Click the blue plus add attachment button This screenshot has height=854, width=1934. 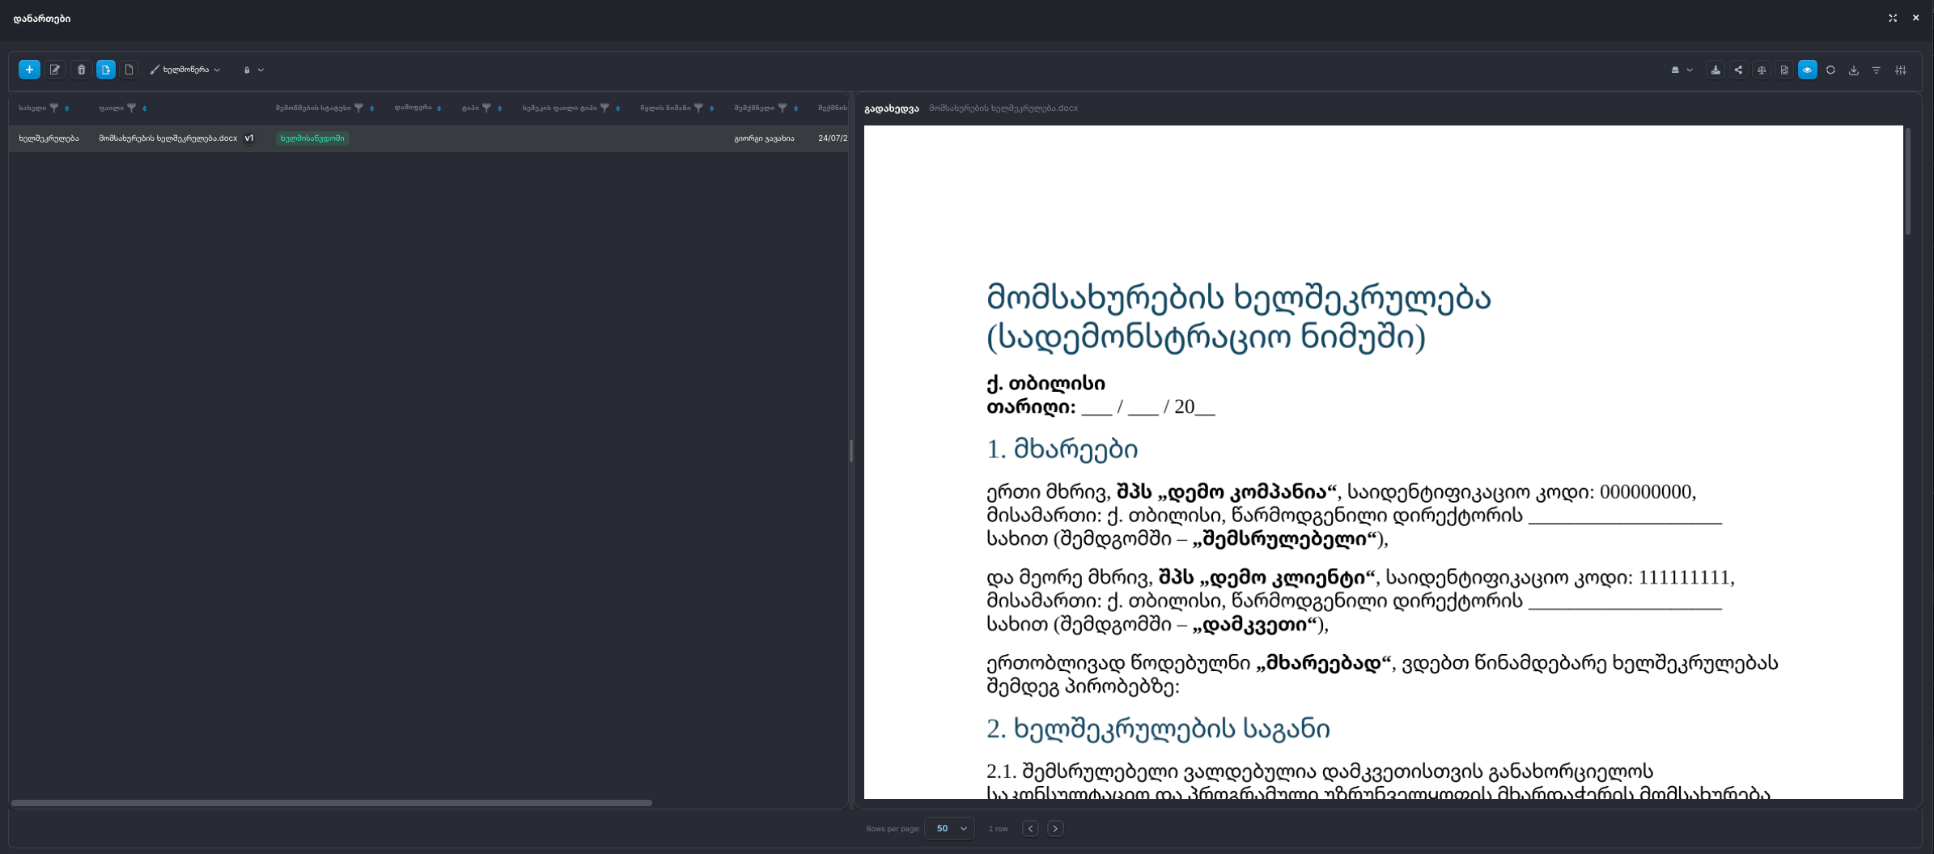29,70
